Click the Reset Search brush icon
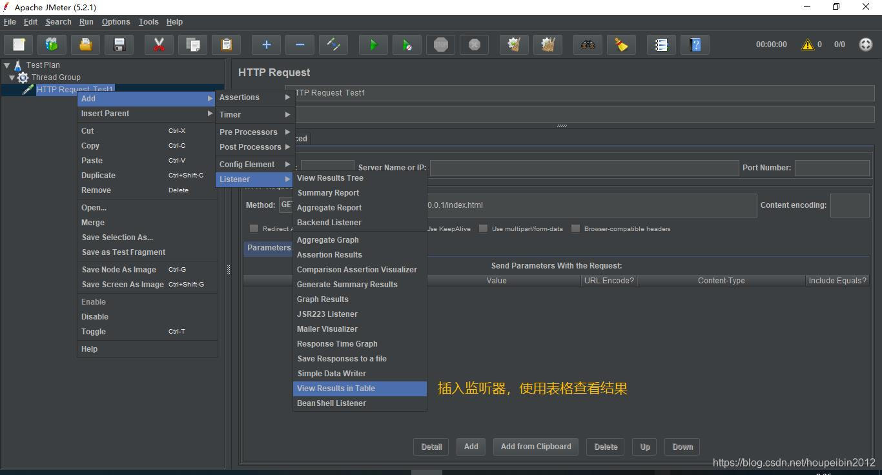 pyautogui.click(x=621, y=45)
